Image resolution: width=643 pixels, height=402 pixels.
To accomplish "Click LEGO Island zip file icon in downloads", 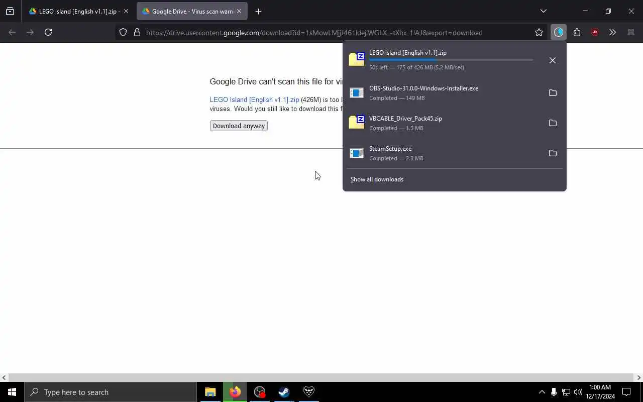I will pyautogui.click(x=357, y=59).
